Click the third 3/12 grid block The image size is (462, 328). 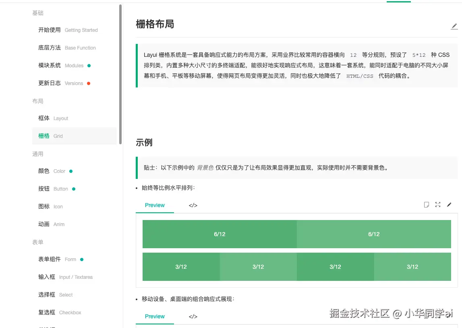(x=335, y=267)
